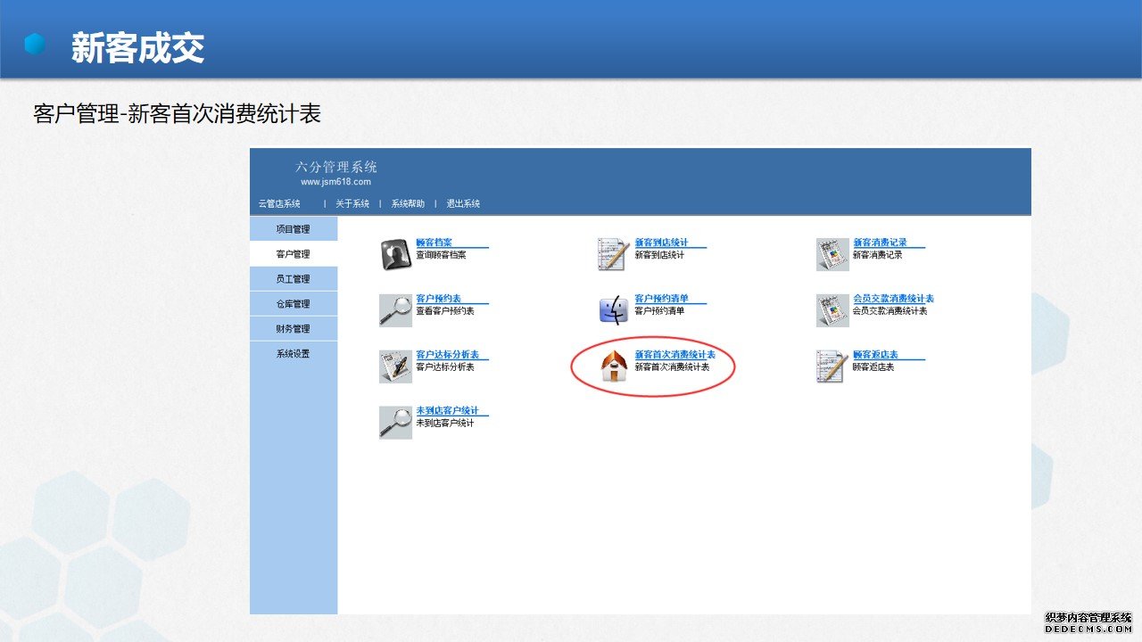Select 员工管理 in the sidebar

click(x=294, y=279)
